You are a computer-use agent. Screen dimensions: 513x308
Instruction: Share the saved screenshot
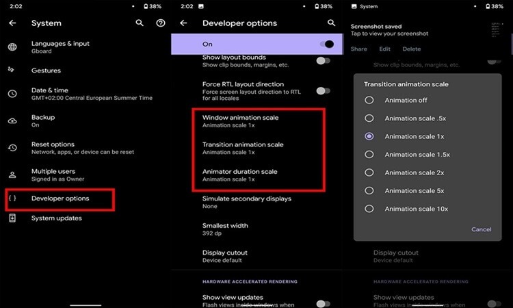point(359,49)
